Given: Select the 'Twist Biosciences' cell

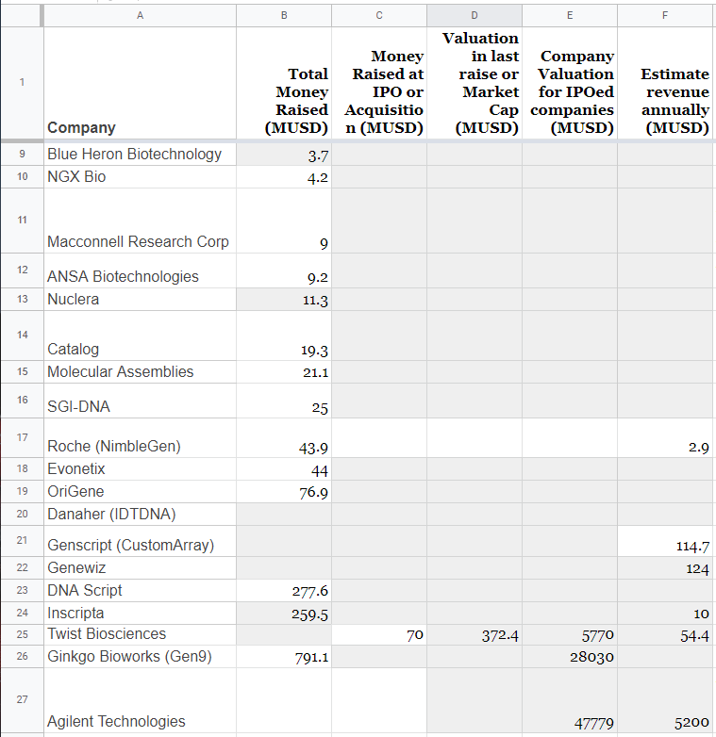Looking at the screenshot, I should tap(141, 634).
